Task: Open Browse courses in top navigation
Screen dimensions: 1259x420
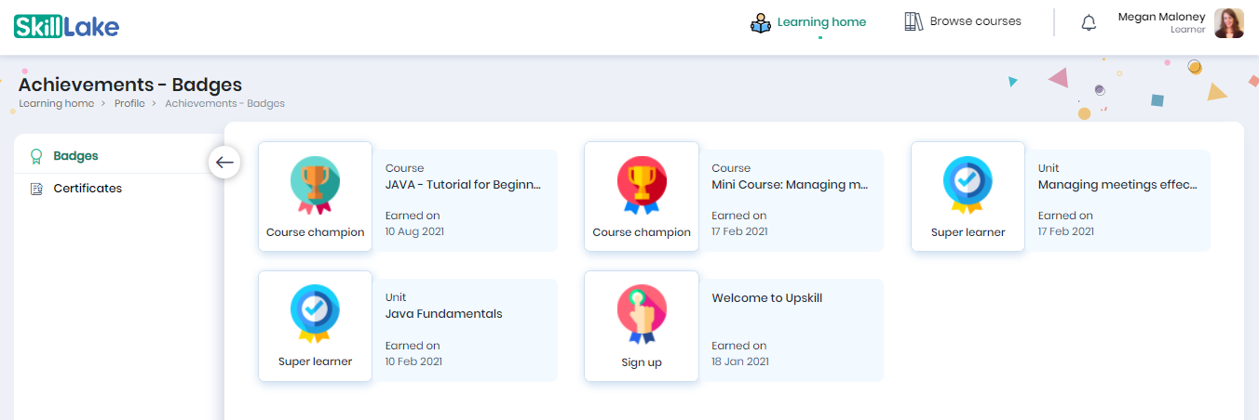Action: click(975, 21)
